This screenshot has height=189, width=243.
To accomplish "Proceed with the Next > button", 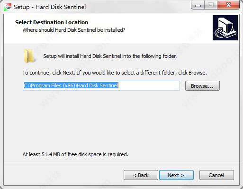I will pyautogui.click(x=176, y=175).
